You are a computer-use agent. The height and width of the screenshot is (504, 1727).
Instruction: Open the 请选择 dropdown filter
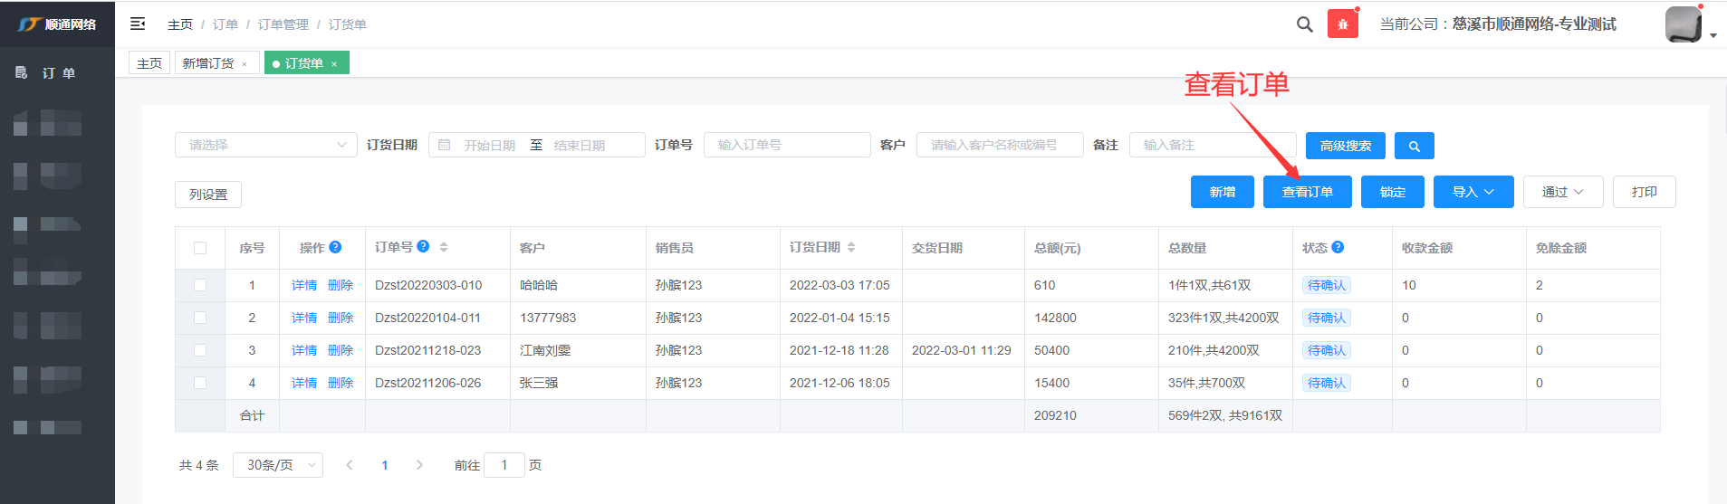coord(266,145)
